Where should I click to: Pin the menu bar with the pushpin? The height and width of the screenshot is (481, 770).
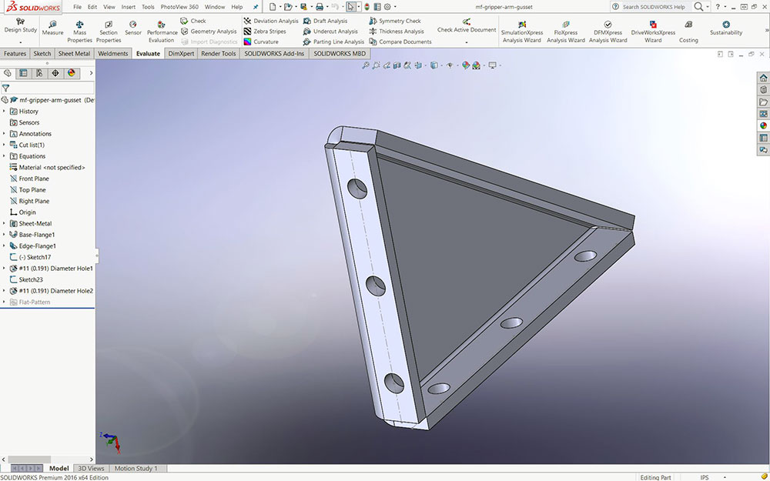[x=256, y=7]
